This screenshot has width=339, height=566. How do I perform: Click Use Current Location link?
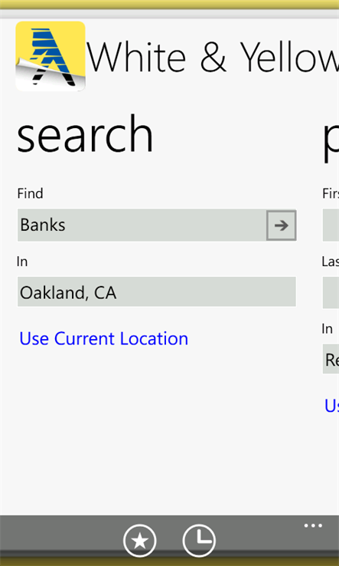[104, 338]
